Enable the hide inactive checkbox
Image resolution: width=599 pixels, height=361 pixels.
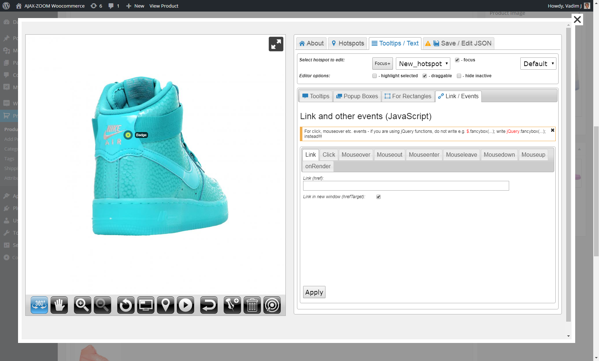click(x=459, y=76)
